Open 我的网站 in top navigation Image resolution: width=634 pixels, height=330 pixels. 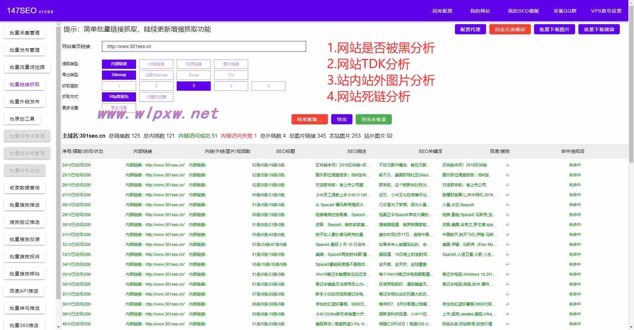[480, 11]
